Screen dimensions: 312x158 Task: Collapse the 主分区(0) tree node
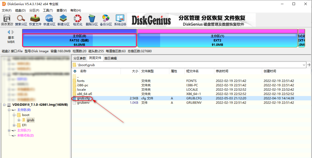[x=9, y=110]
